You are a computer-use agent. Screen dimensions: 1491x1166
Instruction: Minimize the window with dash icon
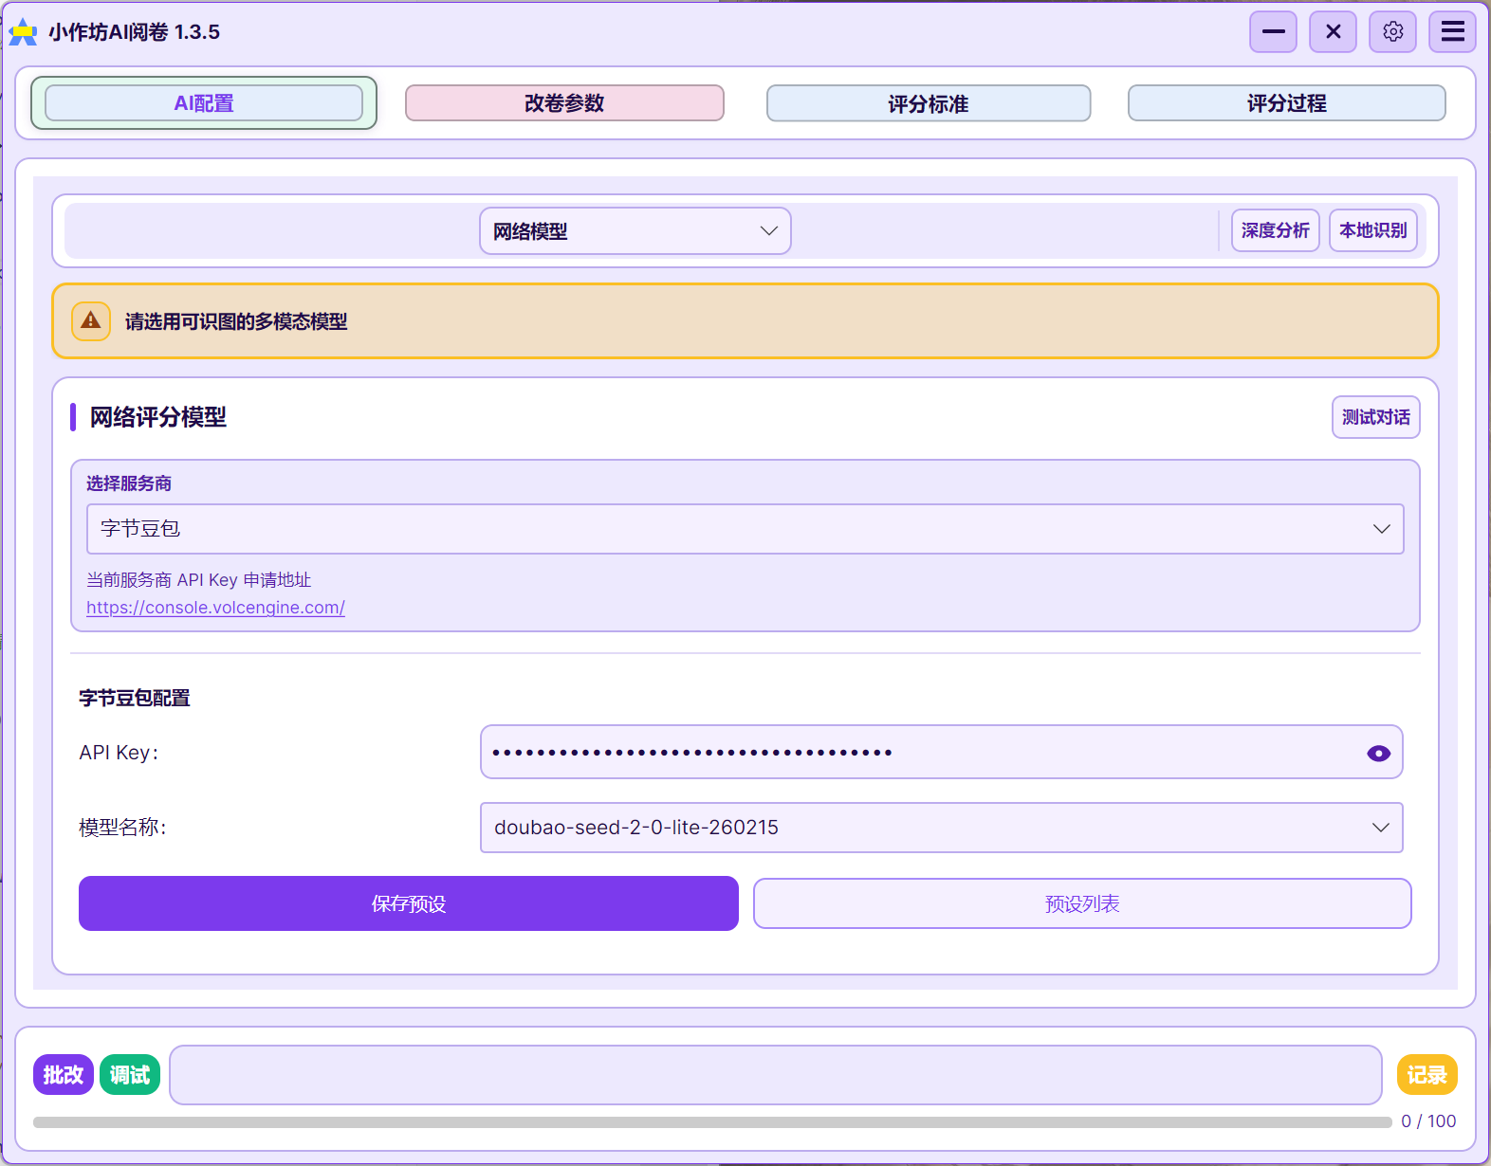coord(1273,32)
